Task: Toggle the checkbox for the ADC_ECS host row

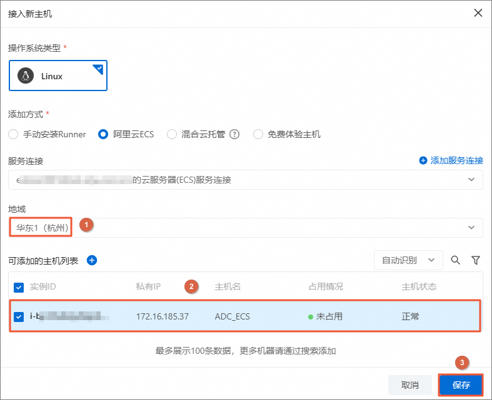Action: point(19,316)
